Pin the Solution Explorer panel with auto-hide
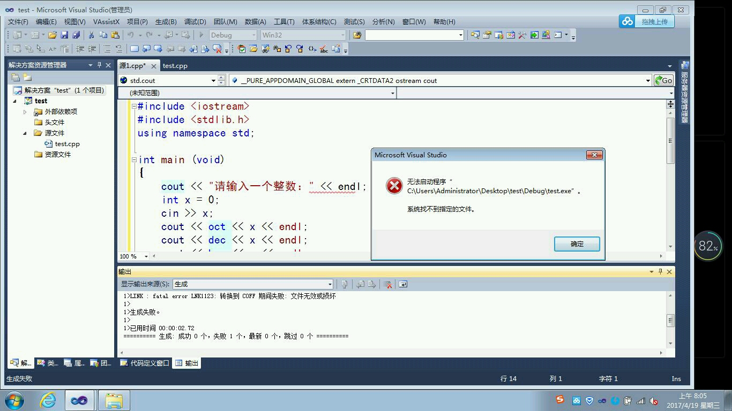This screenshot has height=411, width=732. click(99, 65)
